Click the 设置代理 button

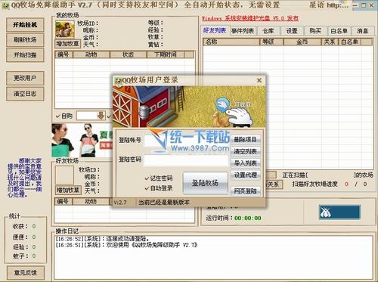[x=246, y=175]
